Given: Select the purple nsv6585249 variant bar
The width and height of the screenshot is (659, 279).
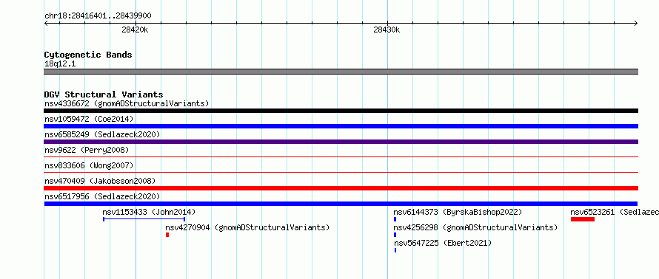Looking at the screenshot, I should [341, 142].
